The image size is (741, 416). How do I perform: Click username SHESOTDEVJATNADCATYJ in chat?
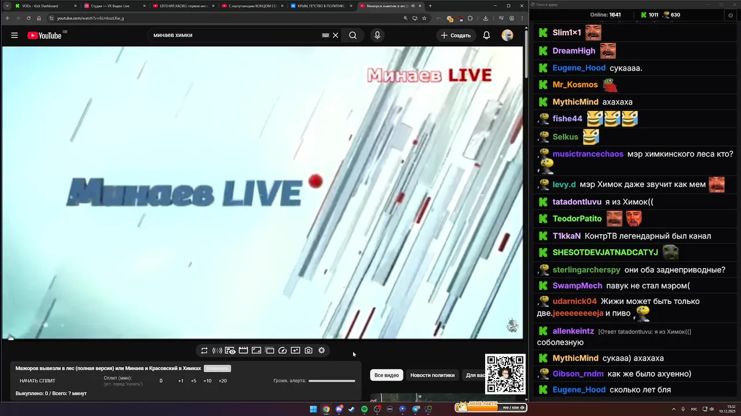605,252
